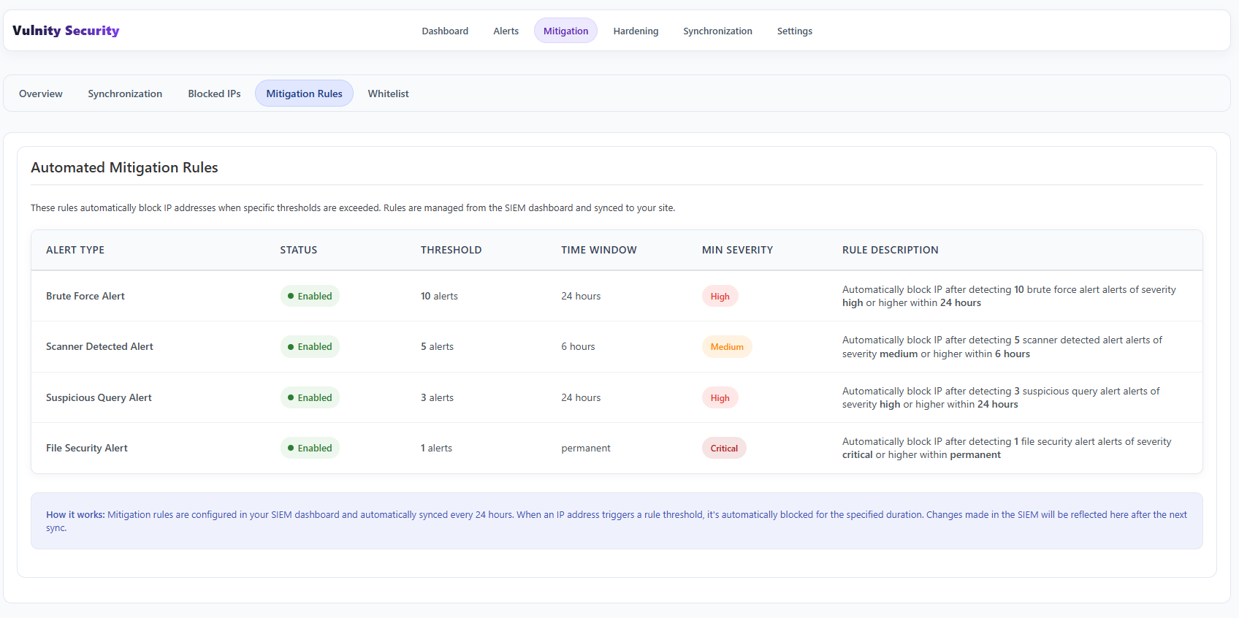
Task: Open the Whitelist sub-tab
Action: [388, 94]
